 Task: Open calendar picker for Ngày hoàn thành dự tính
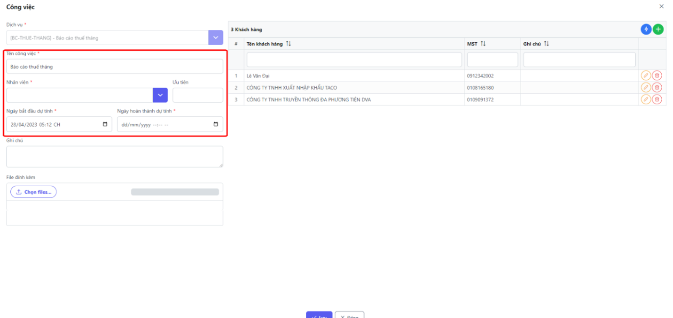[x=216, y=124]
